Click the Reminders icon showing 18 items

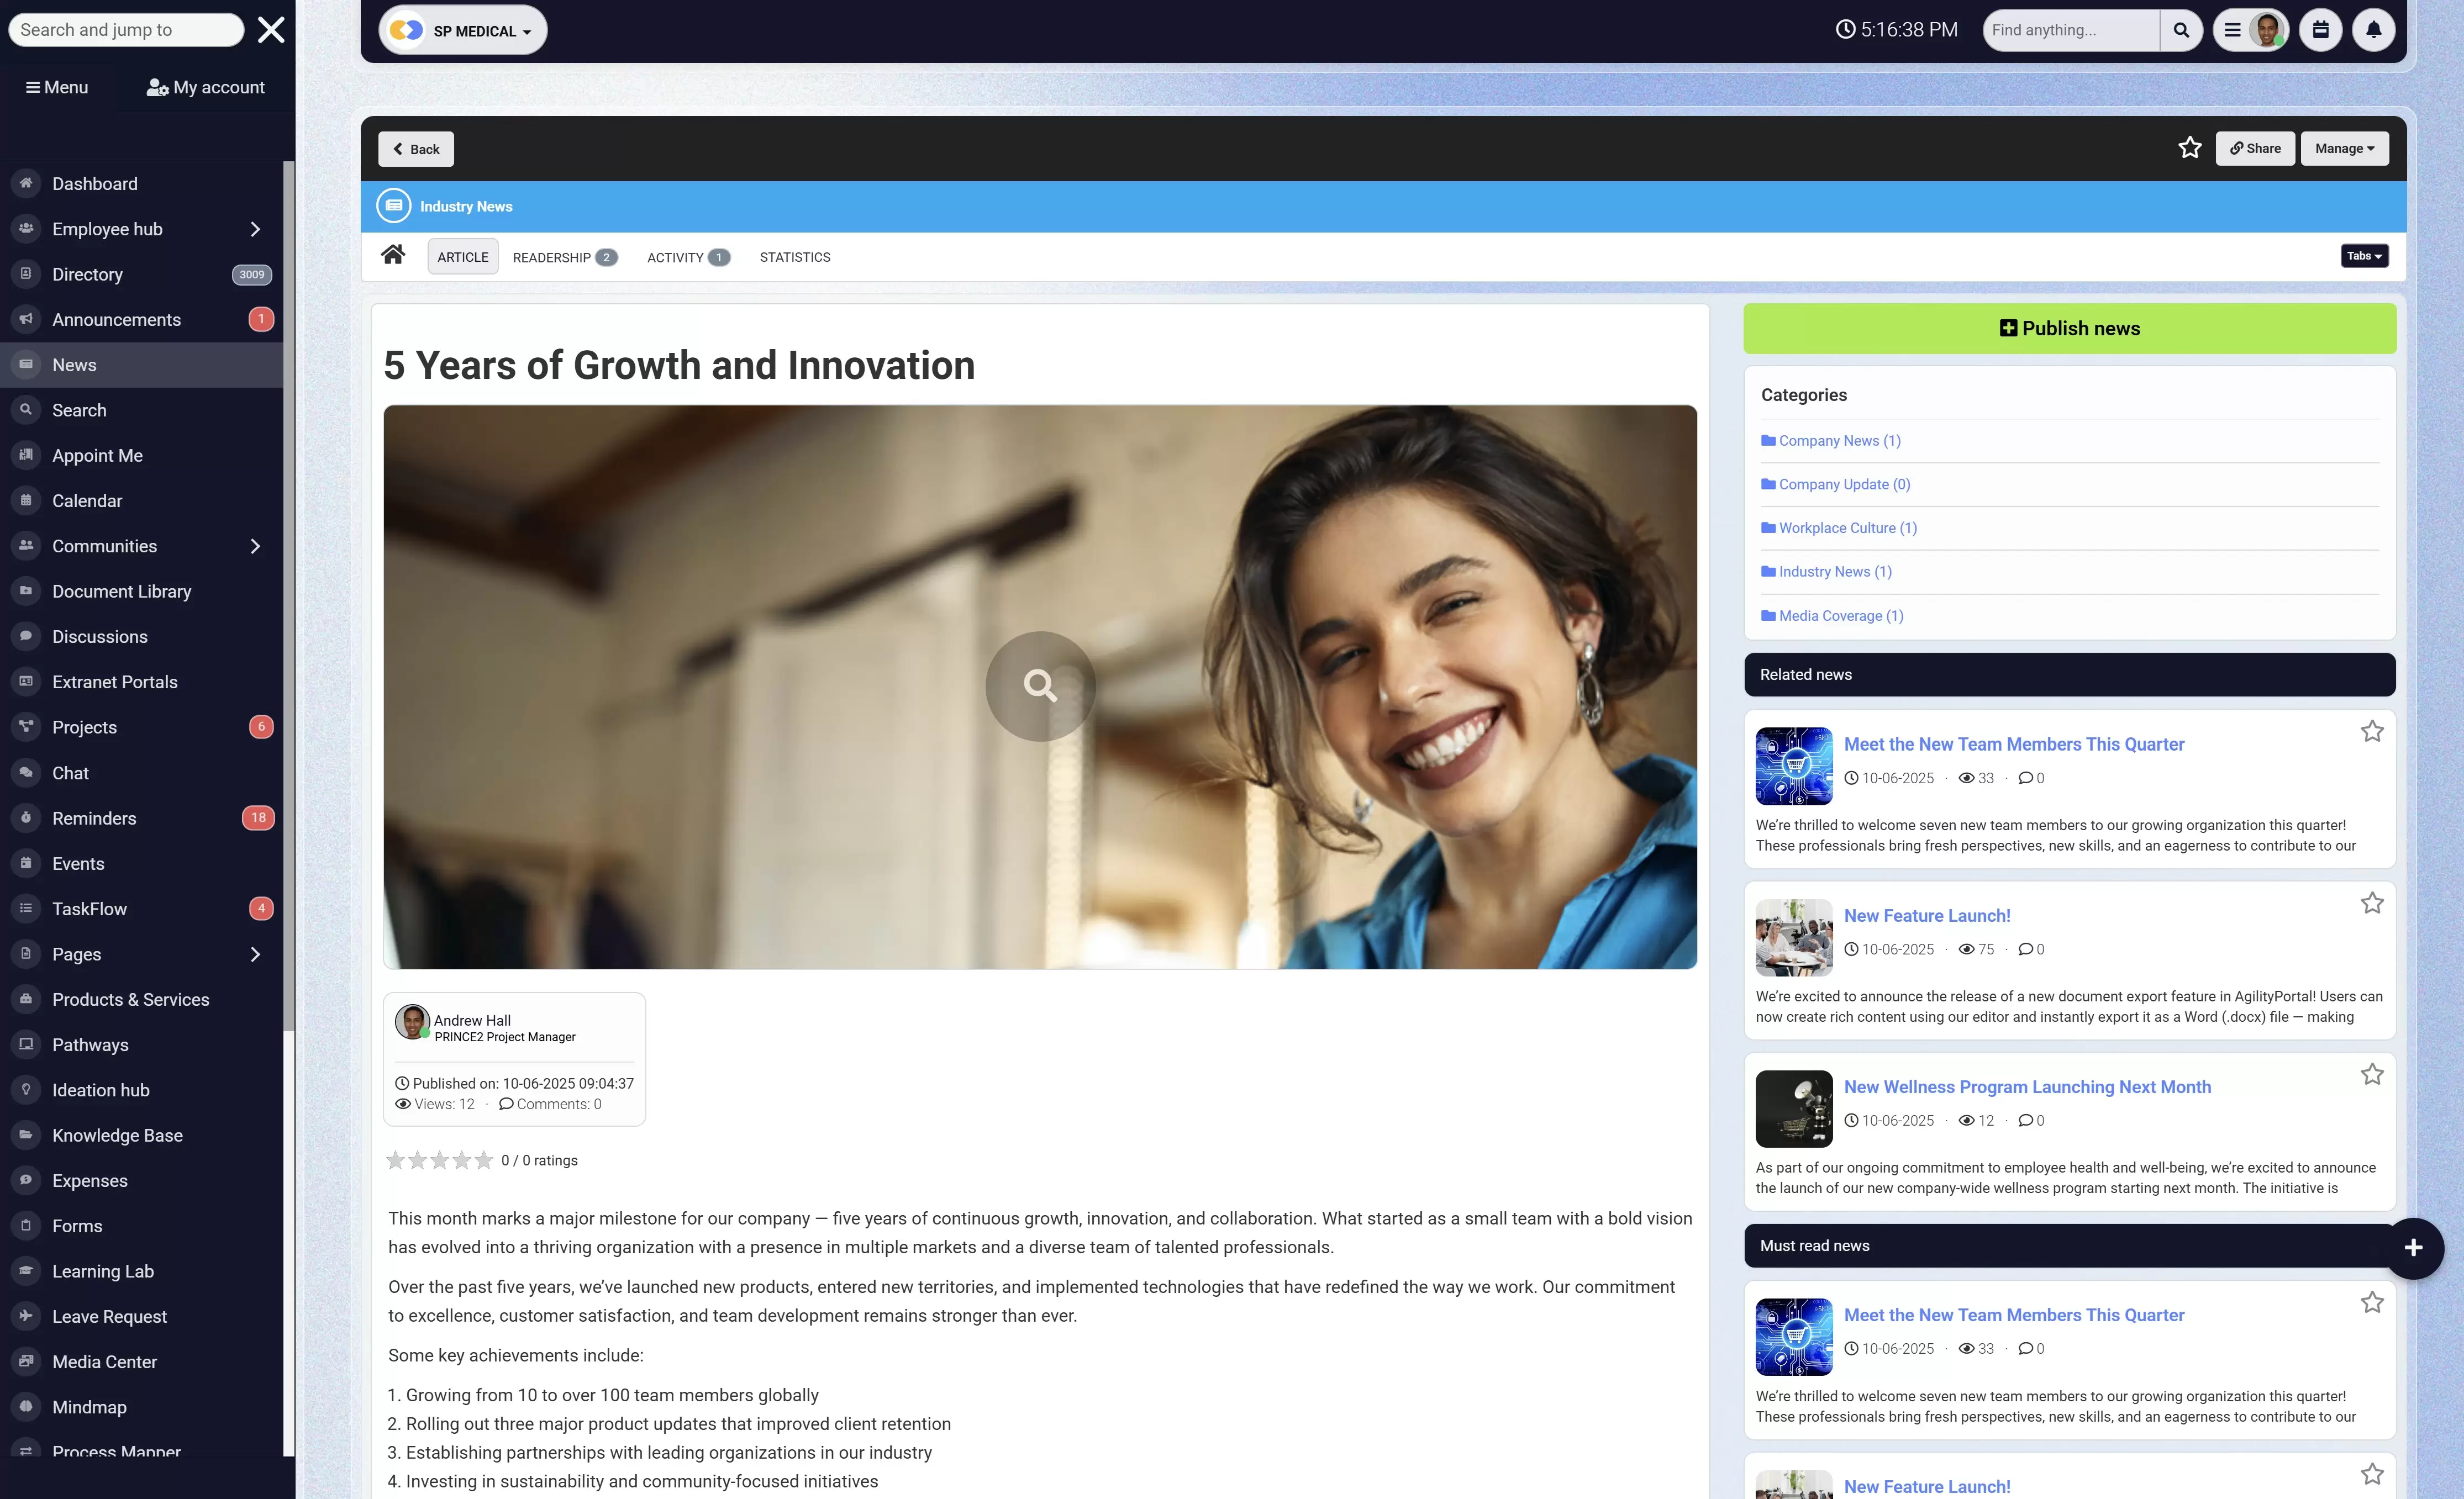pyautogui.click(x=25, y=817)
